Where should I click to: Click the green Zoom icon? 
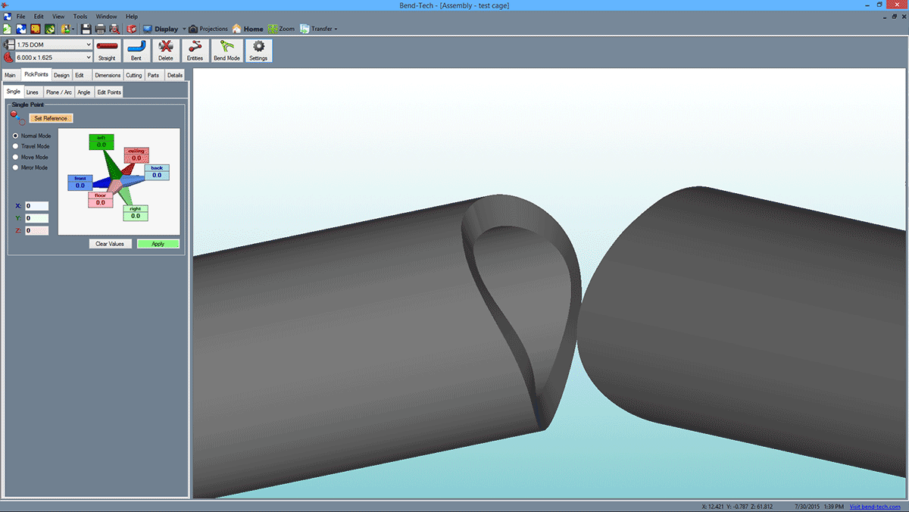click(x=273, y=29)
